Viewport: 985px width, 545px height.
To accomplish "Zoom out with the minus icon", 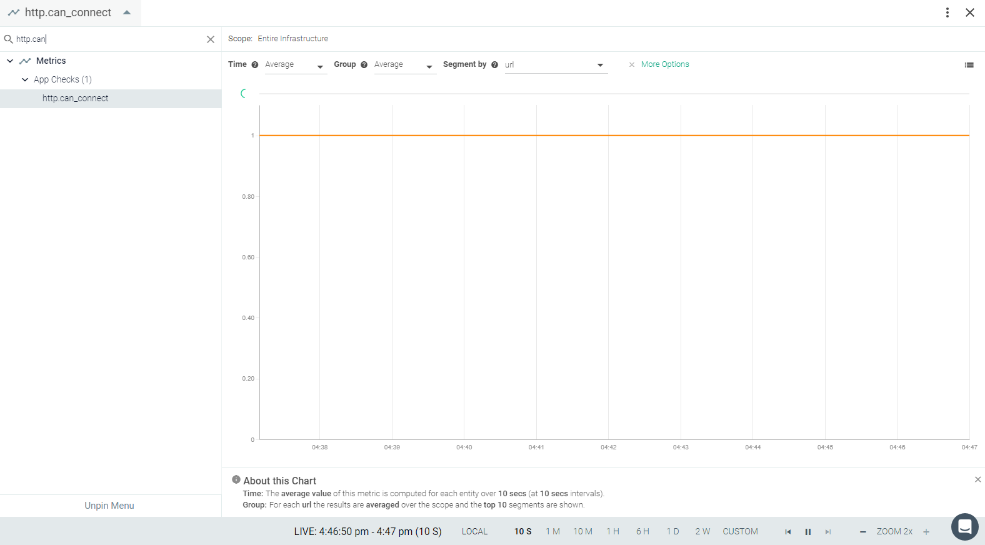I will (863, 532).
